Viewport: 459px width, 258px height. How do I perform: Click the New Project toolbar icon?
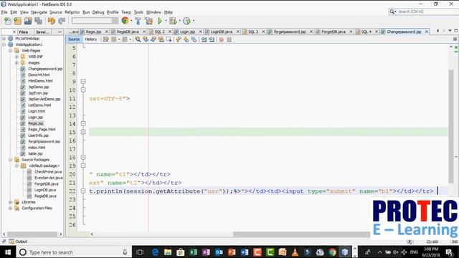(17, 21)
